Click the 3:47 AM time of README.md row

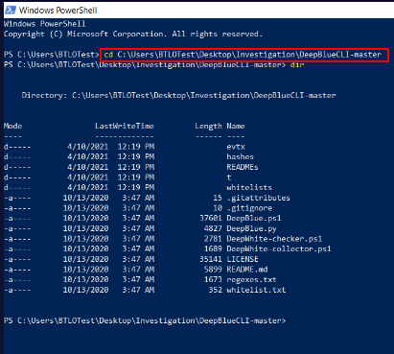138,270
